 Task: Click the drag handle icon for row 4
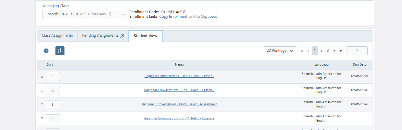click(x=42, y=119)
